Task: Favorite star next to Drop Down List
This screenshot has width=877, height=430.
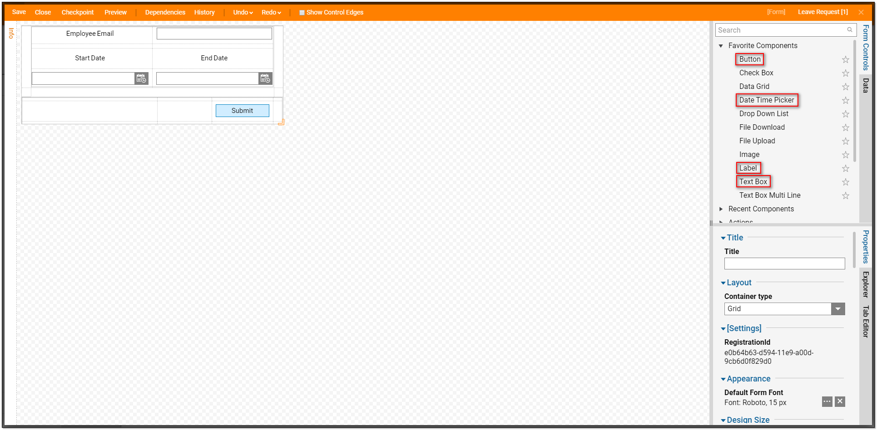Action: [x=845, y=114]
